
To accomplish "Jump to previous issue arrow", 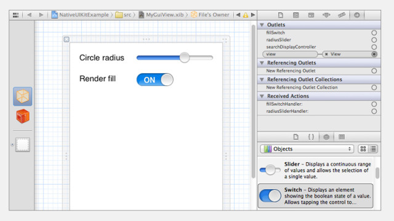I will pyautogui.click(x=238, y=15).
